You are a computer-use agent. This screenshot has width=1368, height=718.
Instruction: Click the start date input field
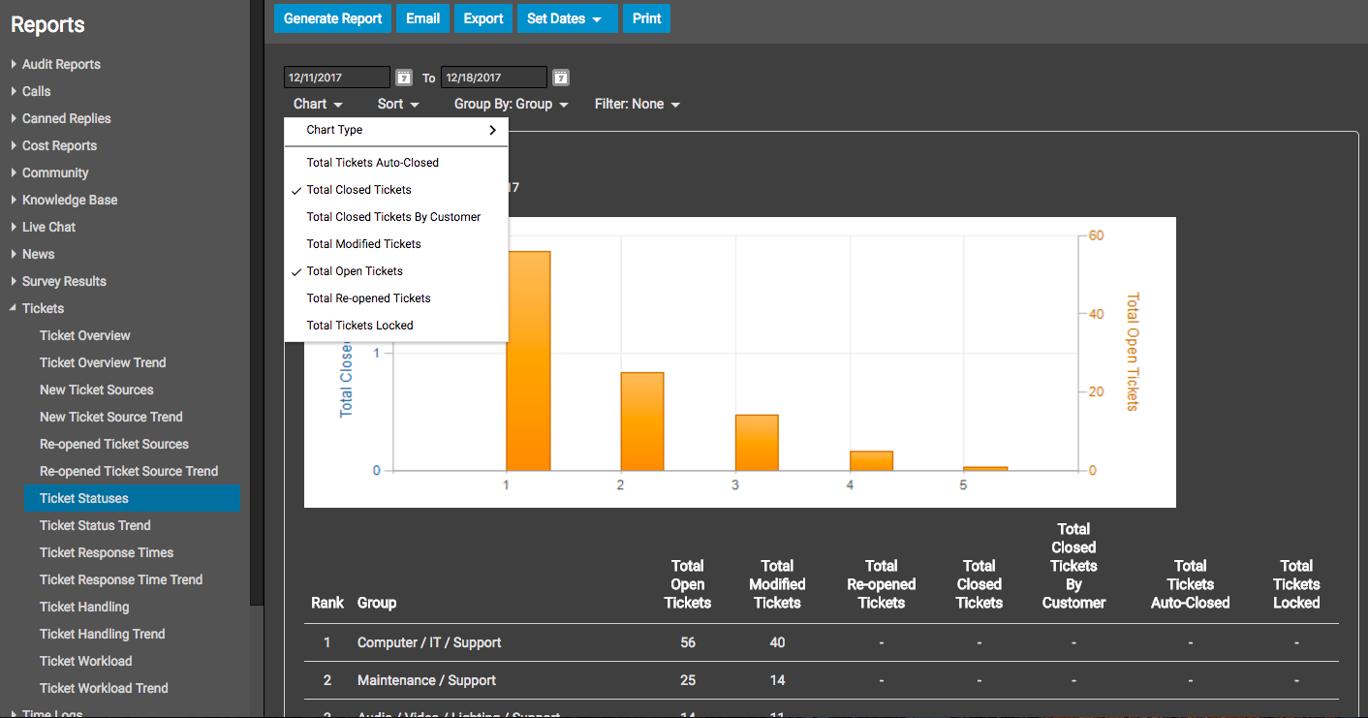point(336,78)
